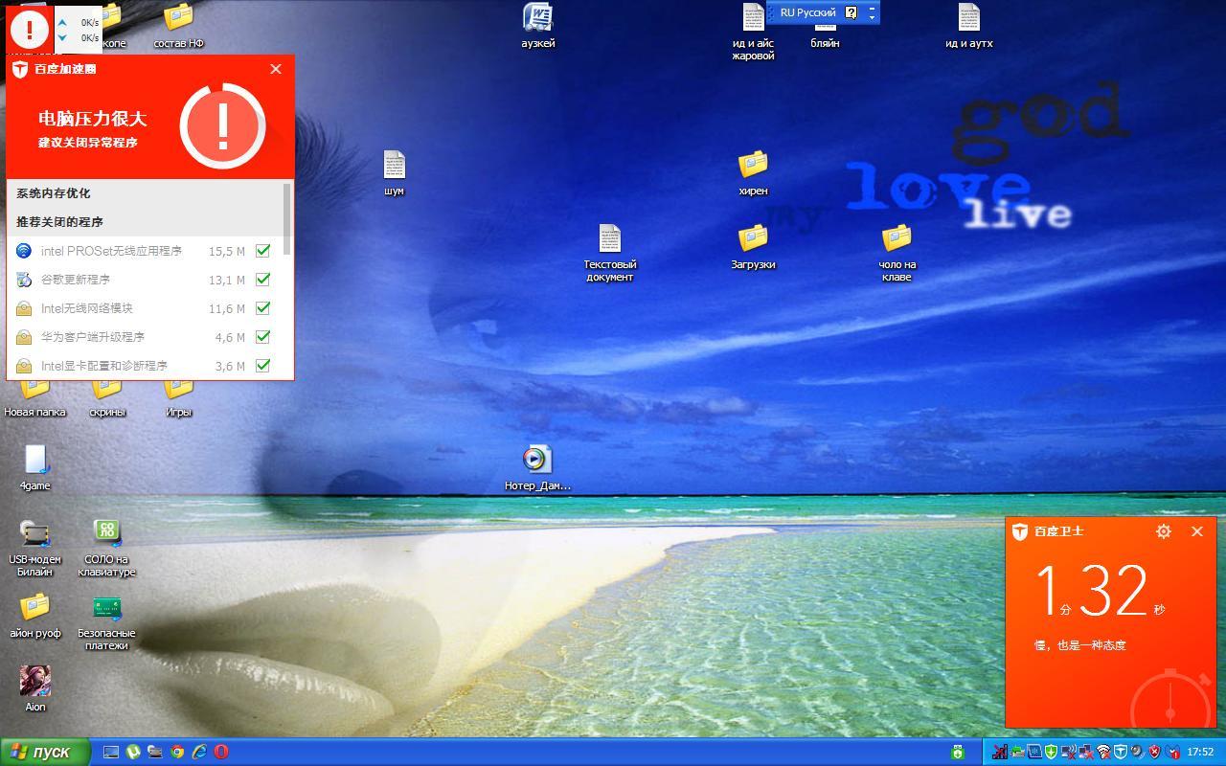Click the Baidu Guard settings gear icon
1226x766 pixels.
pos(1163,531)
